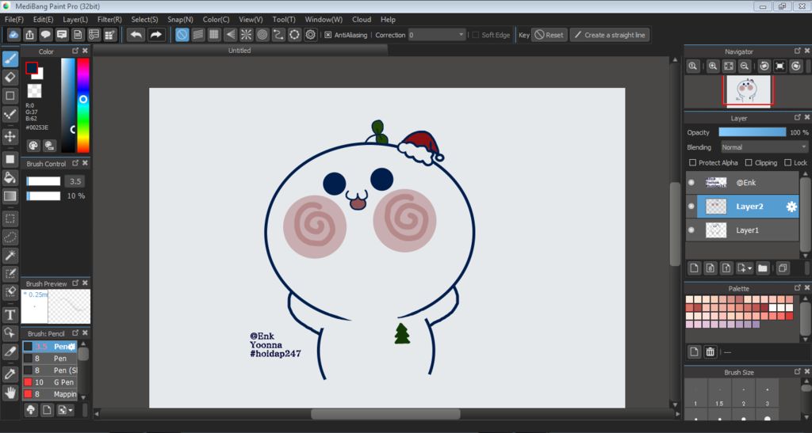Screen dimensions: 812x433
Task: Close the Color panel
Action: pyautogui.click(x=86, y=51)
